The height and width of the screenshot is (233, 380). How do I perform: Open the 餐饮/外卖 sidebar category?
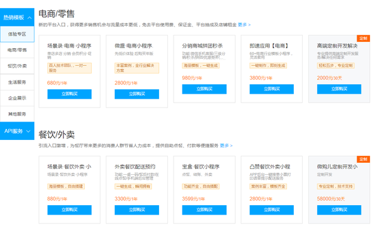[x=17, y=66]
